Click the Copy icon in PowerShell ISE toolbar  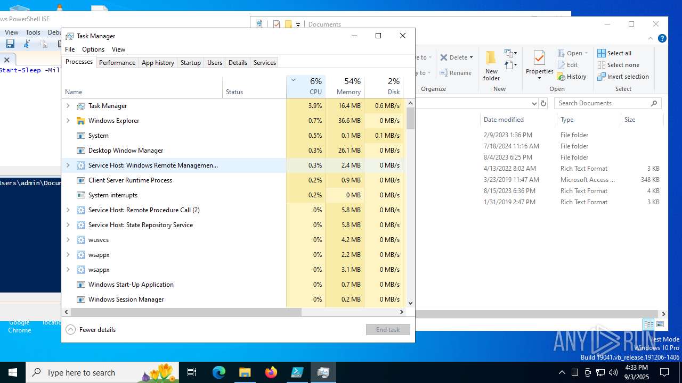tap(44, 44)
